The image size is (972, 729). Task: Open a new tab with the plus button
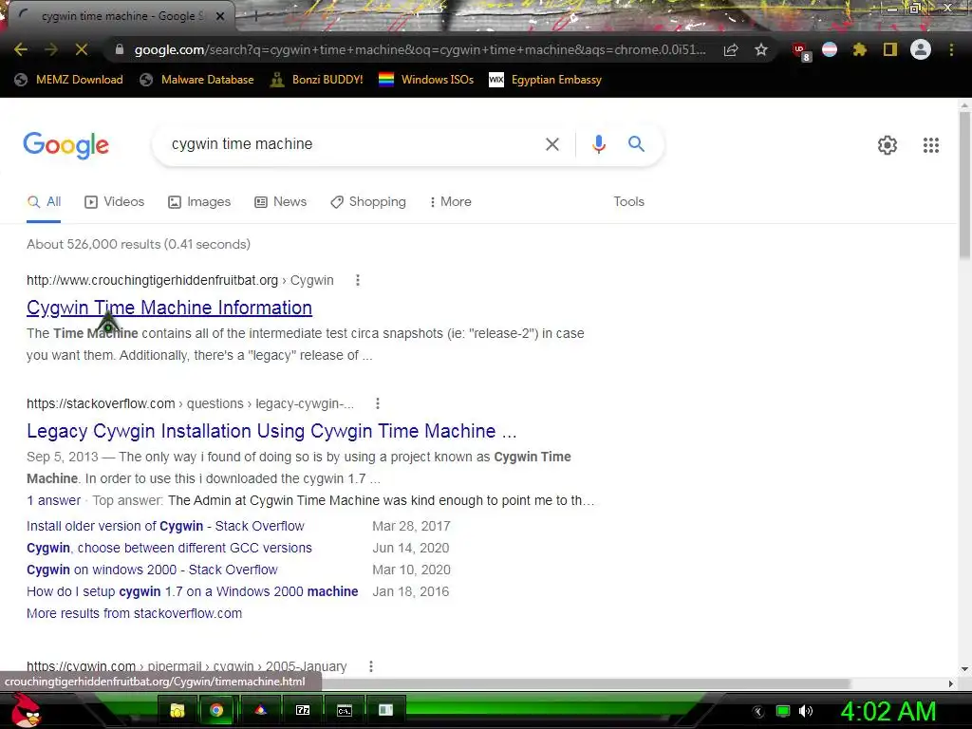pos(255,17)
